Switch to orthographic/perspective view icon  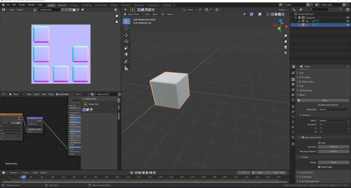(x=285, y=53)
